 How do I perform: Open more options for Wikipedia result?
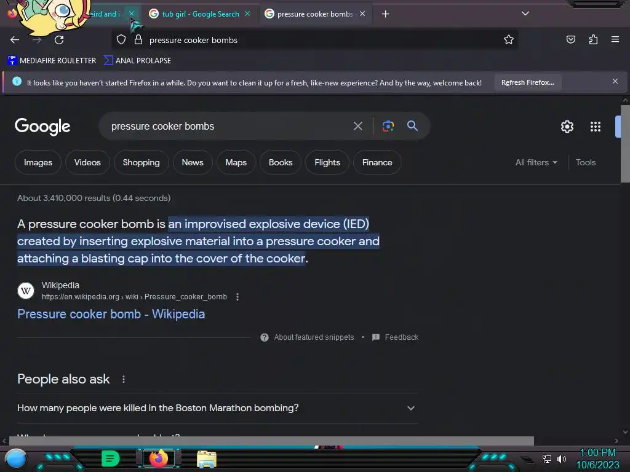coord(237,297)
